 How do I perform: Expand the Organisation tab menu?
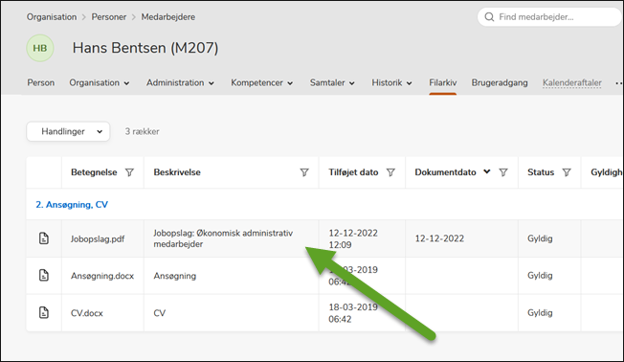100,82
